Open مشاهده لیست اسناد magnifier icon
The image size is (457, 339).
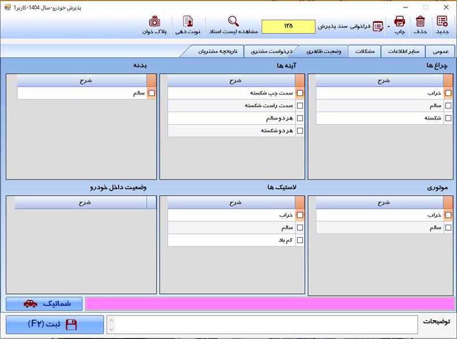233,21
